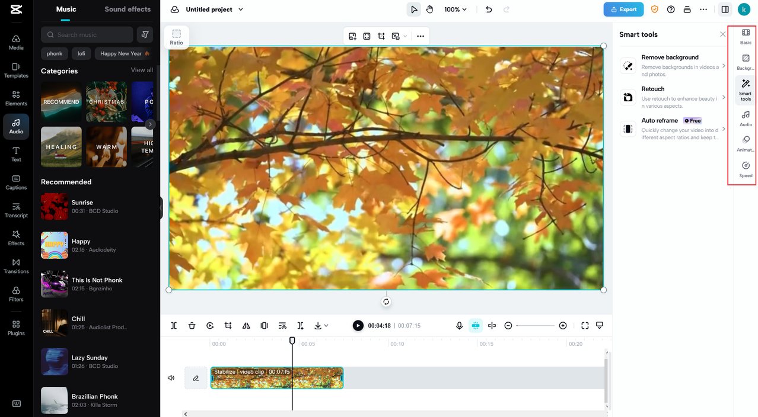Viewport: 758px width, 417px height.
Task: Open the Animation properties tab
Action: 746,144
